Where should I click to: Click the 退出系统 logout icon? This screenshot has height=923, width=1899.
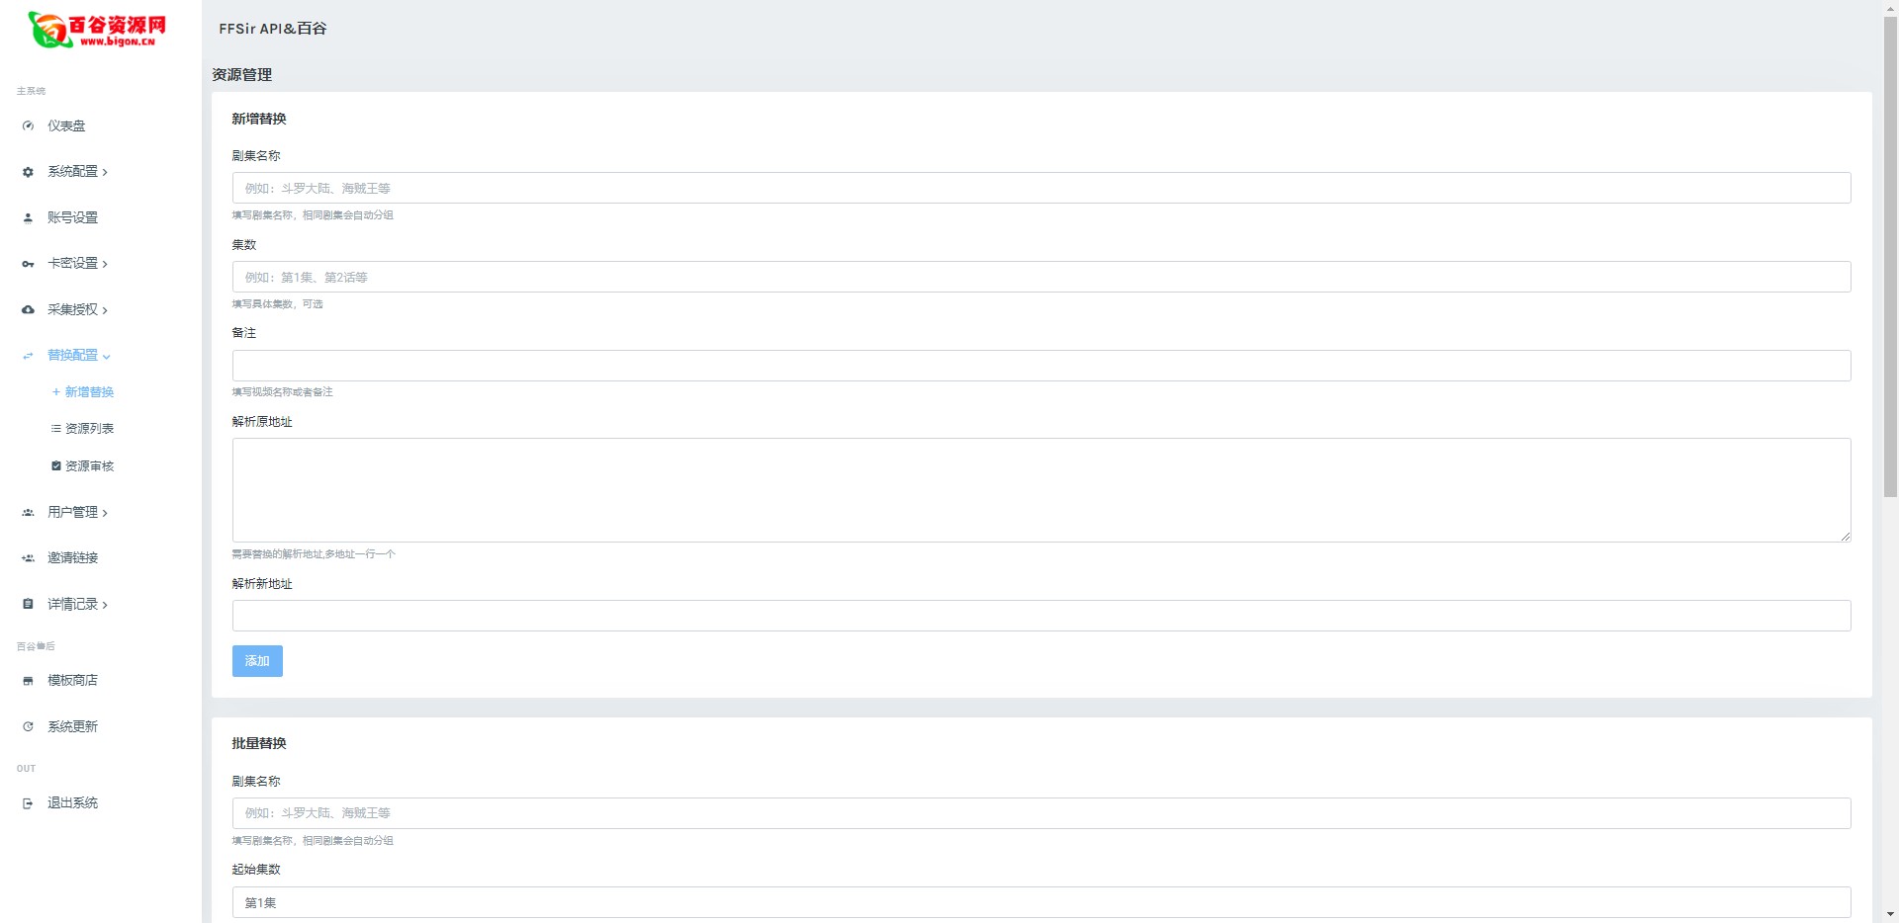point(28,803)
